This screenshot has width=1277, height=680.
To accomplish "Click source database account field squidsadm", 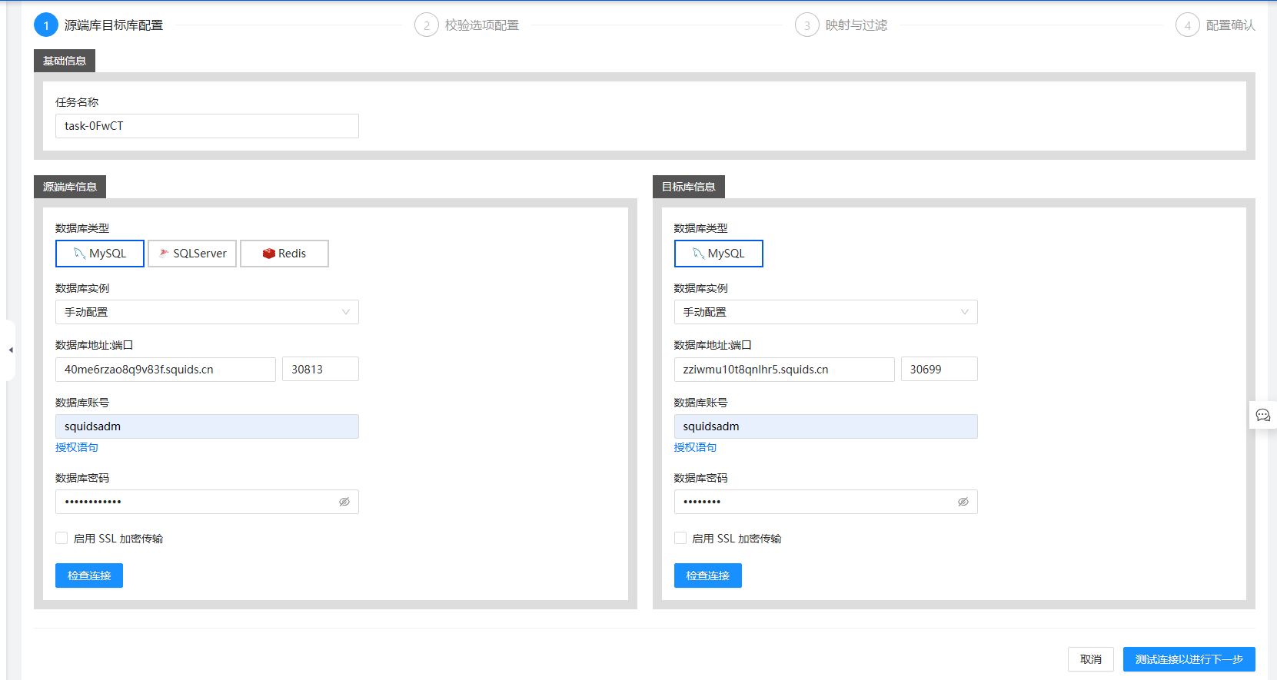I will click(x=207, y=426).
